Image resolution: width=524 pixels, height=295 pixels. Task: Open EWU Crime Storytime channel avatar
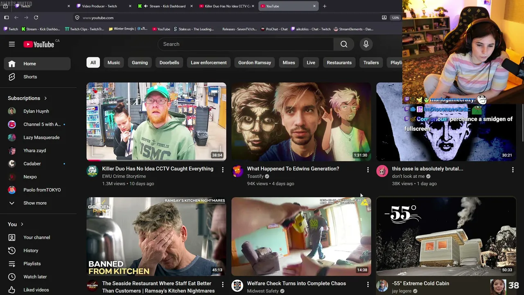[x=93, y=171]
